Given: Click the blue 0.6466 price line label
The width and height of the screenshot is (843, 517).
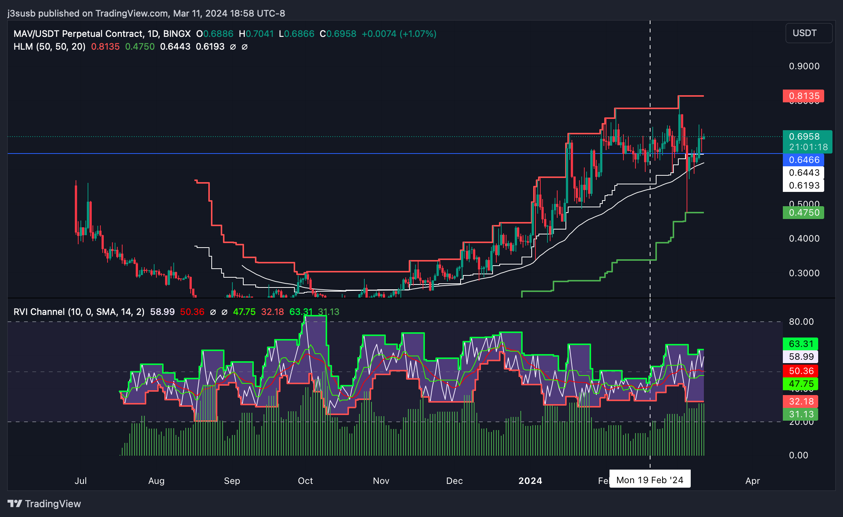Looking at the screenshot, I should coord(804,160).
